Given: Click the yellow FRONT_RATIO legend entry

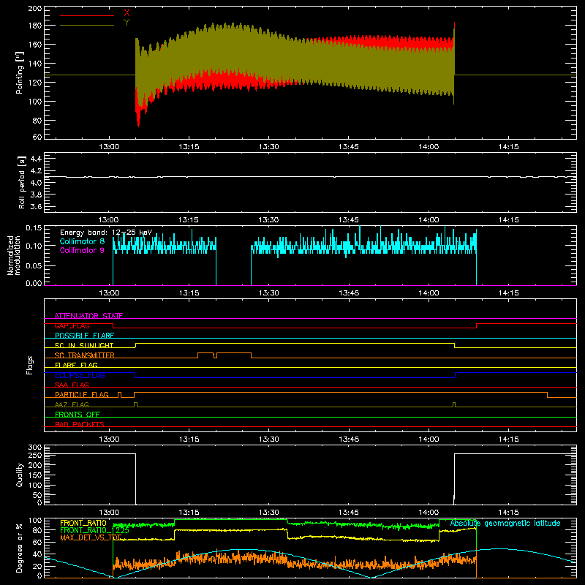Looking at the screenshot, I should tap(83, 523).
